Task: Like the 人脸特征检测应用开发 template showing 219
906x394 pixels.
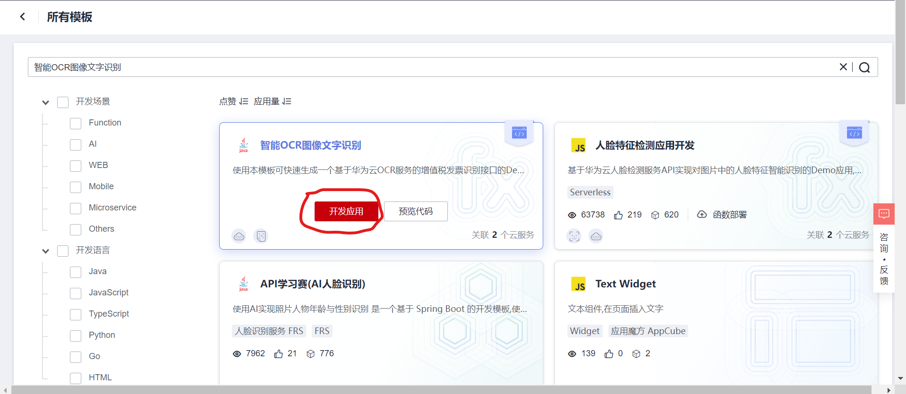Action: tap(618, 215)
